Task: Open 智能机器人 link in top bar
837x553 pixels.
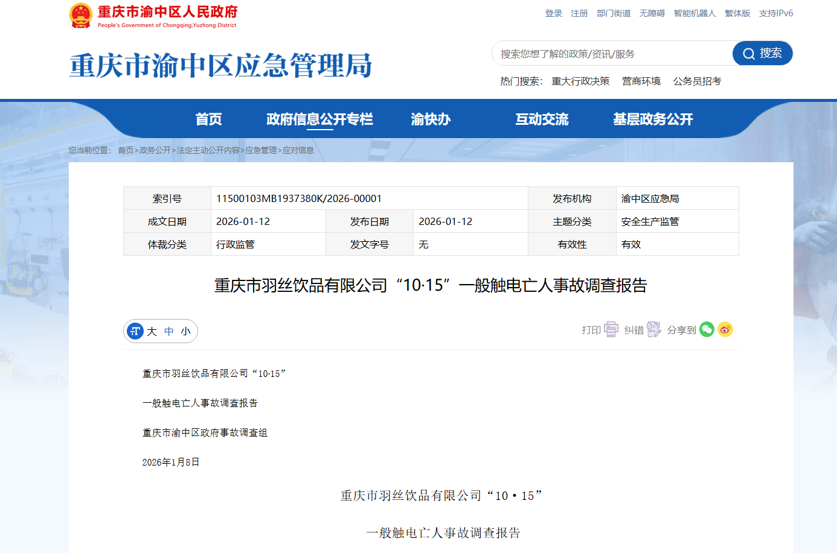Action: [694, 13]
